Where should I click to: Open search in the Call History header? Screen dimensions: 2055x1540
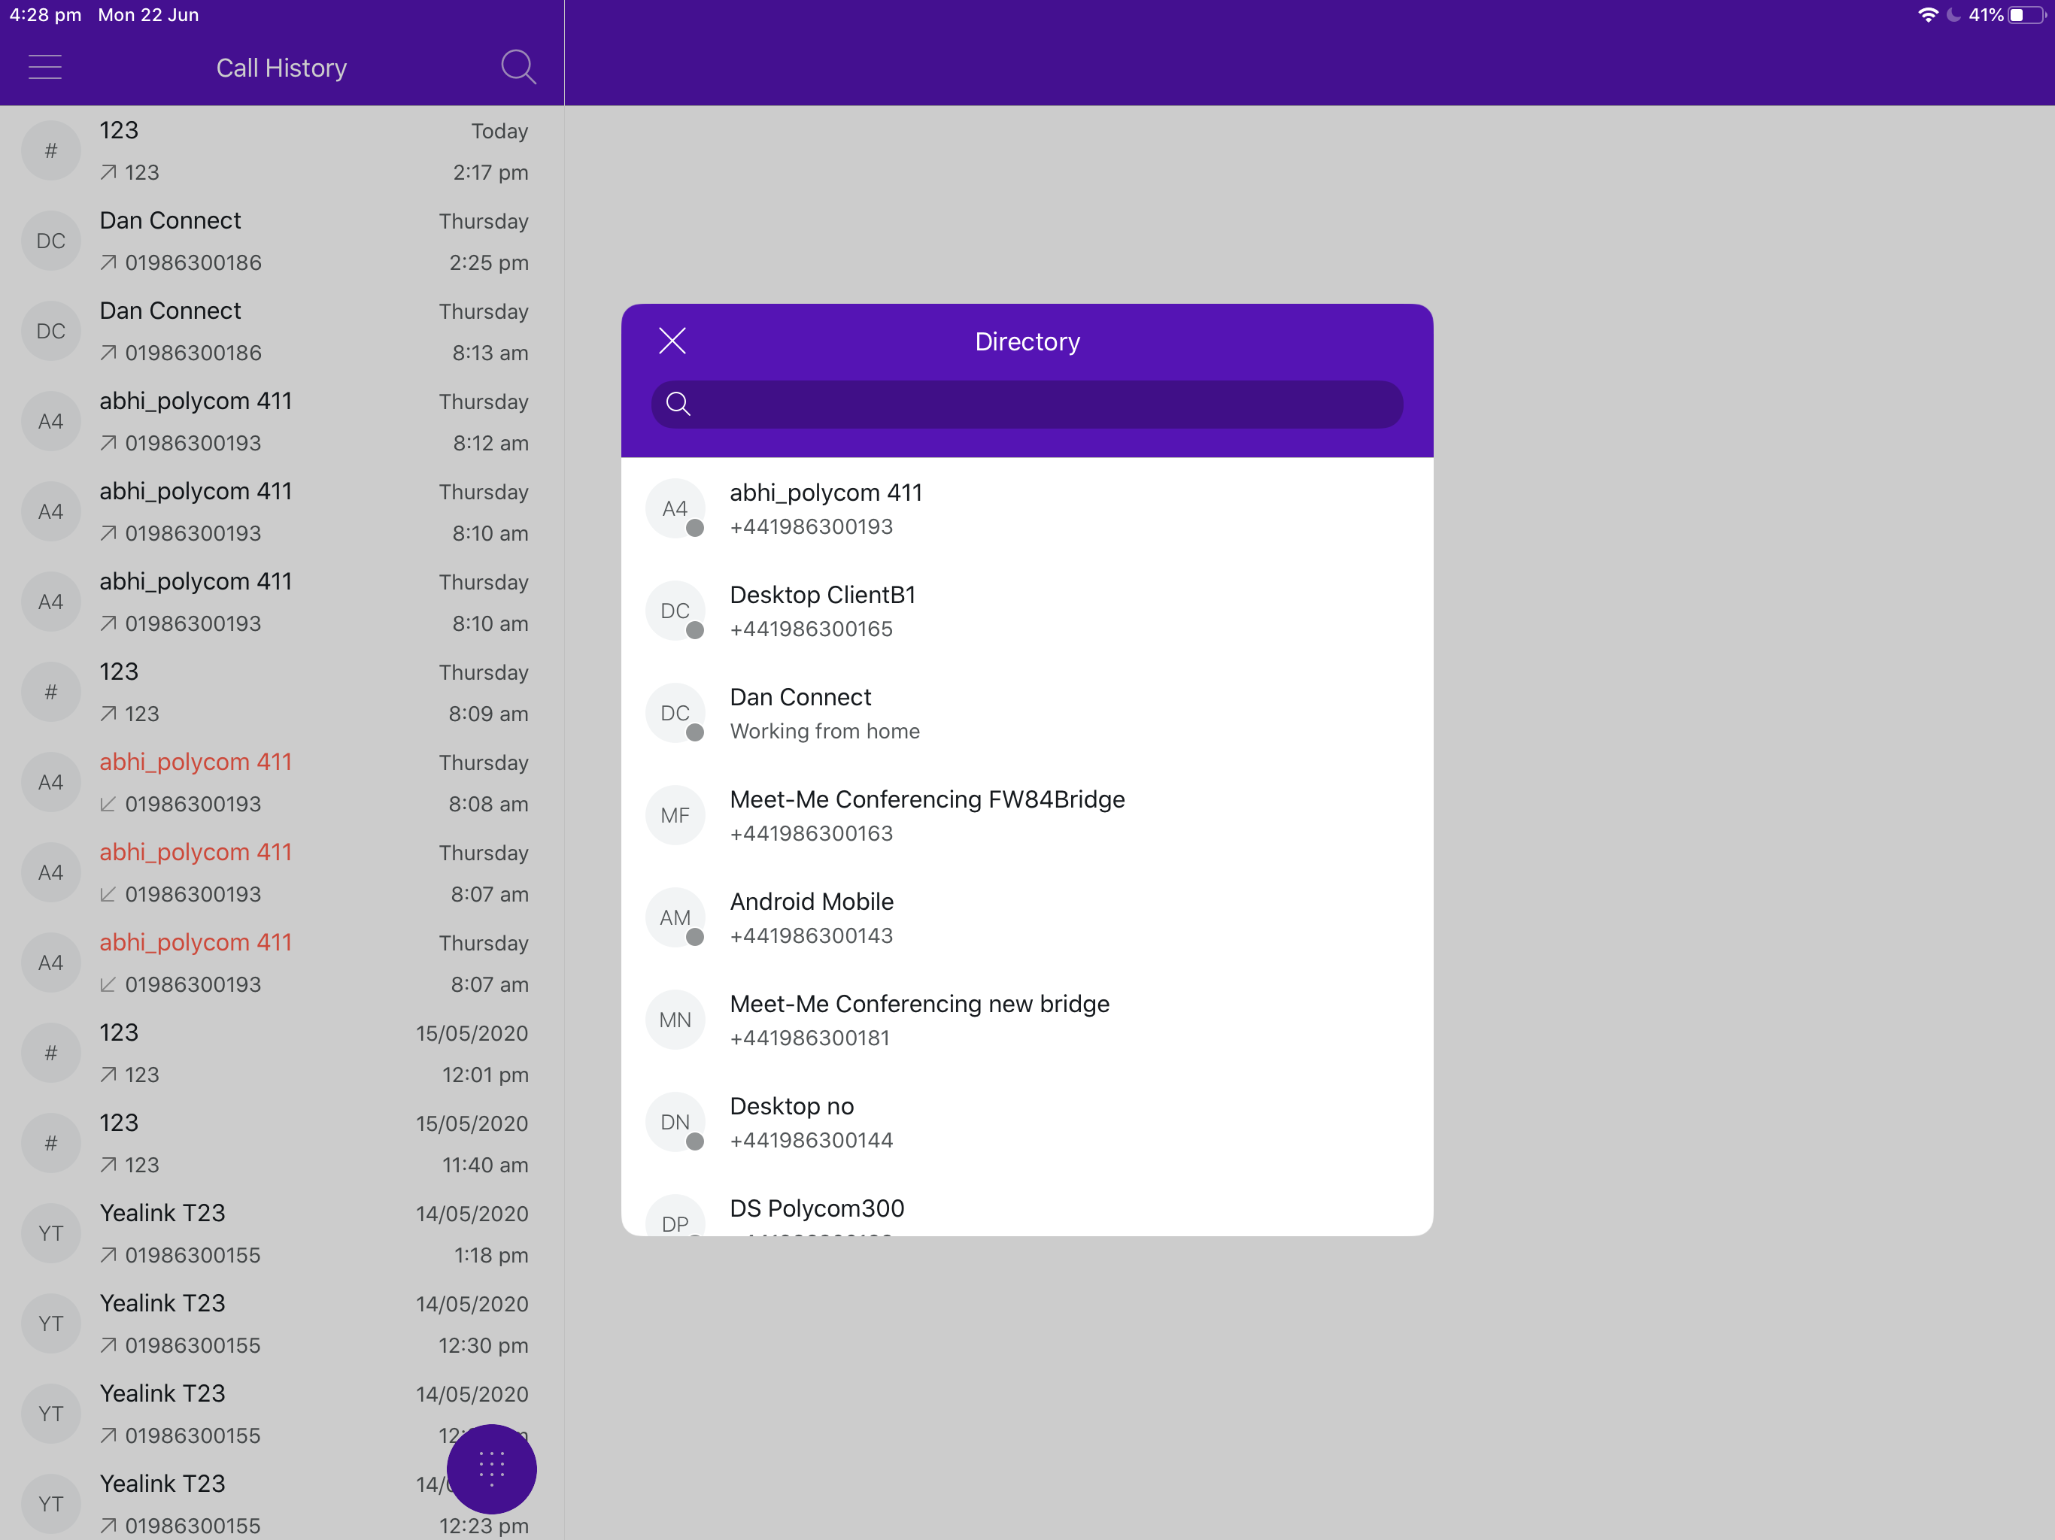click(519, 66)
